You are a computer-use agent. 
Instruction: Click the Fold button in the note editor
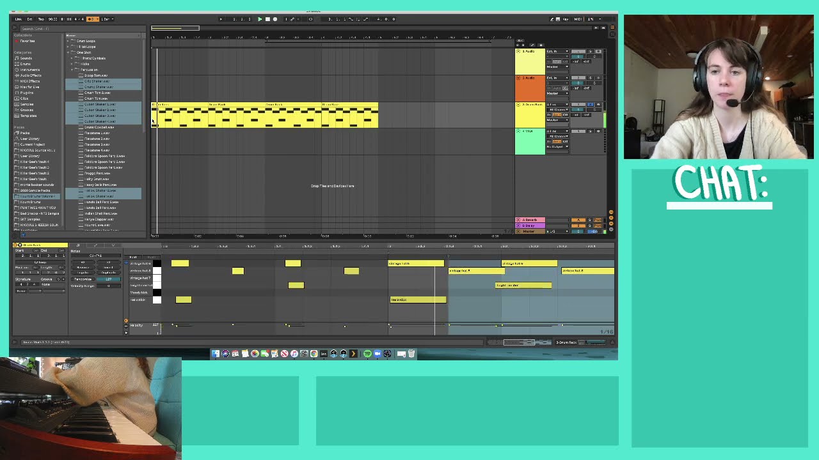(x=133, y=257)
